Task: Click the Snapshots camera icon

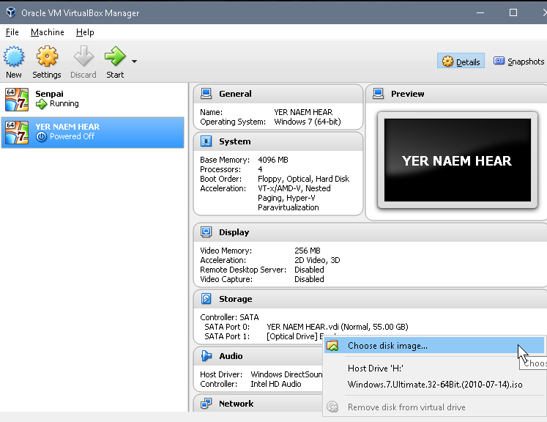Action: point(499,61)
